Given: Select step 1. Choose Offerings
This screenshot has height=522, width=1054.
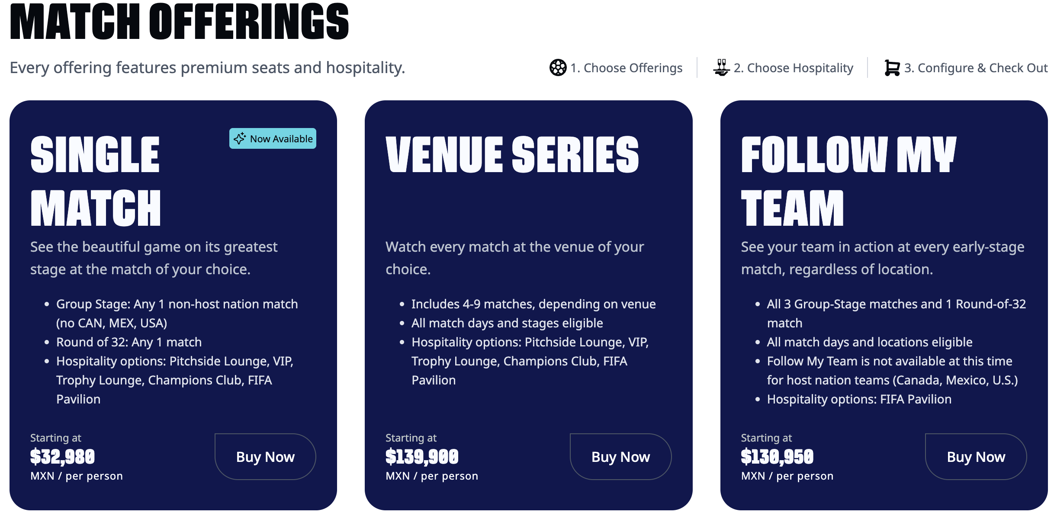Looking at the screenshot, I should coord(616,67).
